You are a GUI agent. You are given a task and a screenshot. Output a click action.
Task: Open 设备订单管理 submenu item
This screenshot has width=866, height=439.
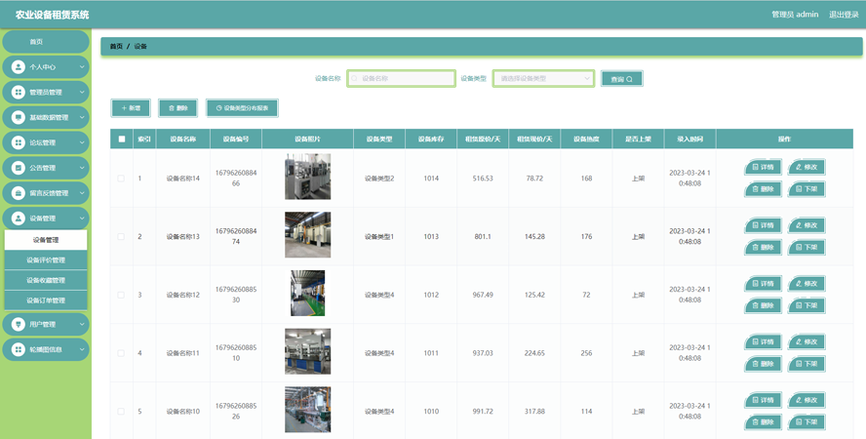[46, 300]
